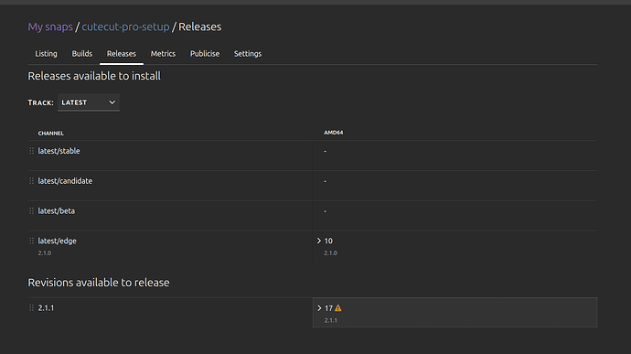Expand revision 17 chevron

point(319,308)
